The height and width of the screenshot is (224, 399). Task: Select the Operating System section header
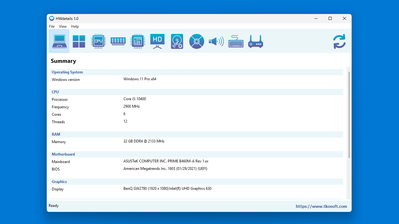pos(196,72)
